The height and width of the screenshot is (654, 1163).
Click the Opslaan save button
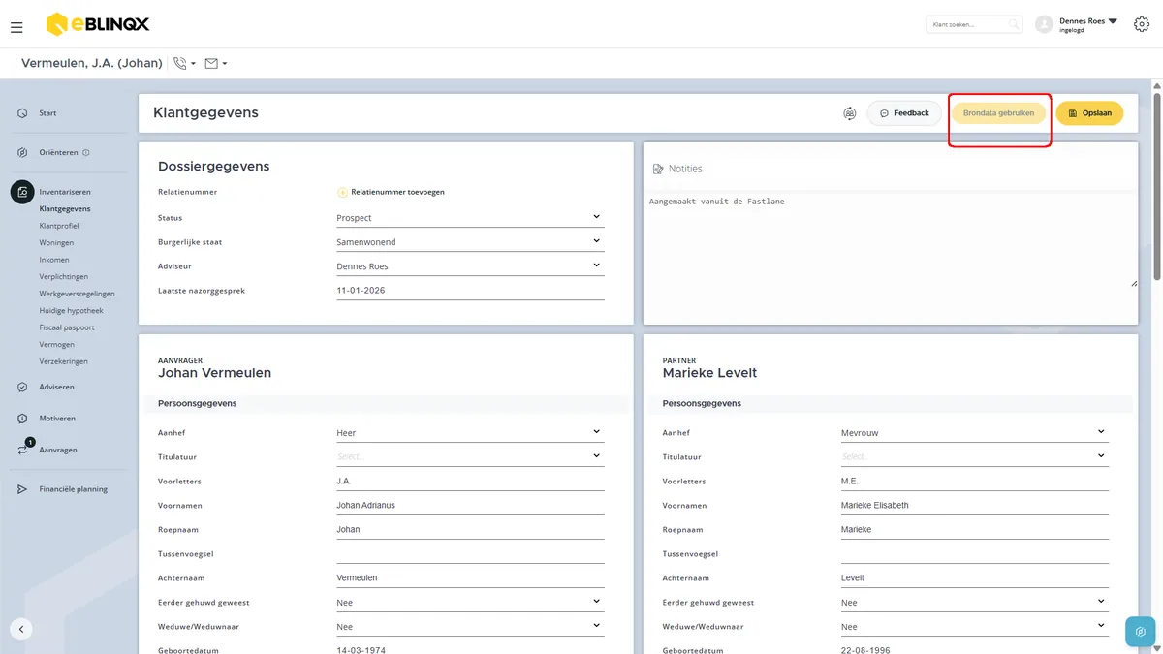pyautogui.click(x=1089, y=113)
